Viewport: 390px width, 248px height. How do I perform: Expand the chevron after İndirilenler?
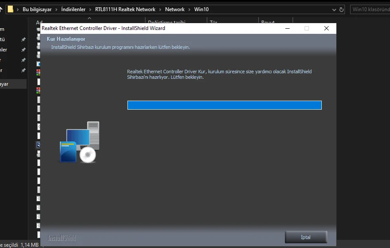tap(90, 9)
